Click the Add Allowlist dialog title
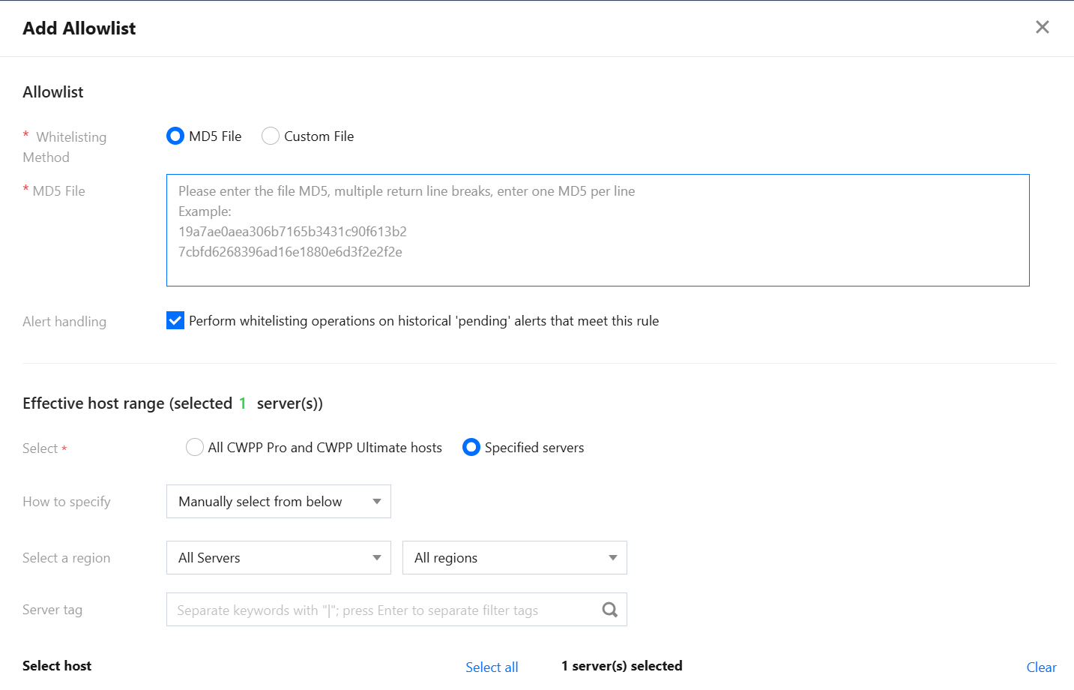 tap(79, 28)
